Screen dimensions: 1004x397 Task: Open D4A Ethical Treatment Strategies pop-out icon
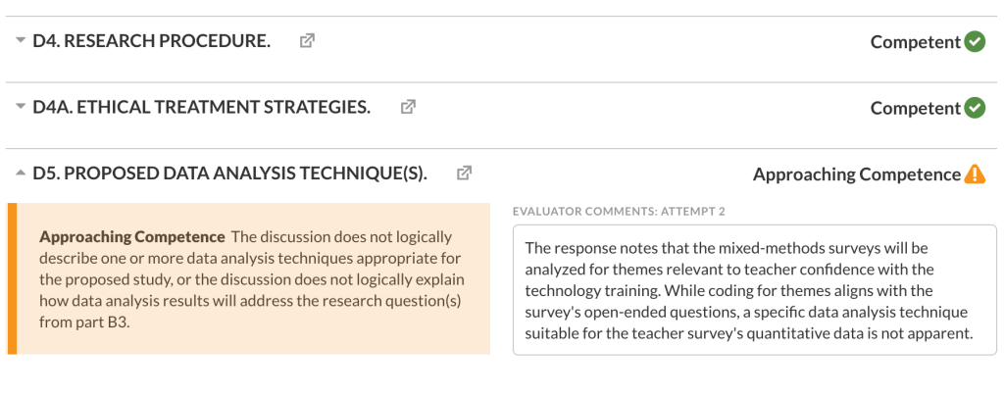tap(408, 108)
